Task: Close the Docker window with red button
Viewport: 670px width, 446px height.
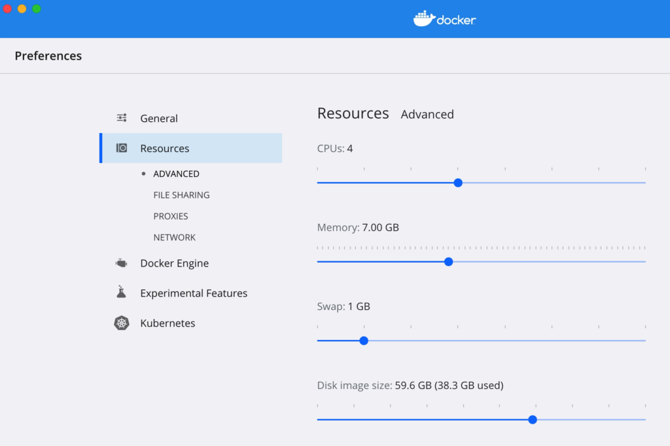Action: tap(7, 9)
